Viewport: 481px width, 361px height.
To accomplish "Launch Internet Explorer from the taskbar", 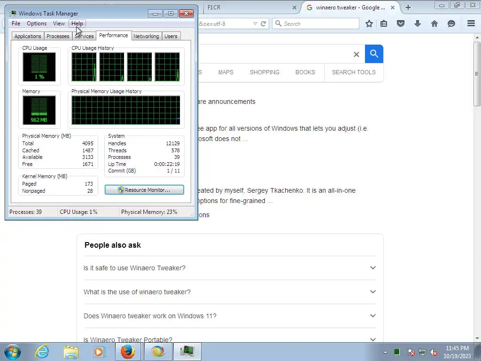I will pos(42,352).
